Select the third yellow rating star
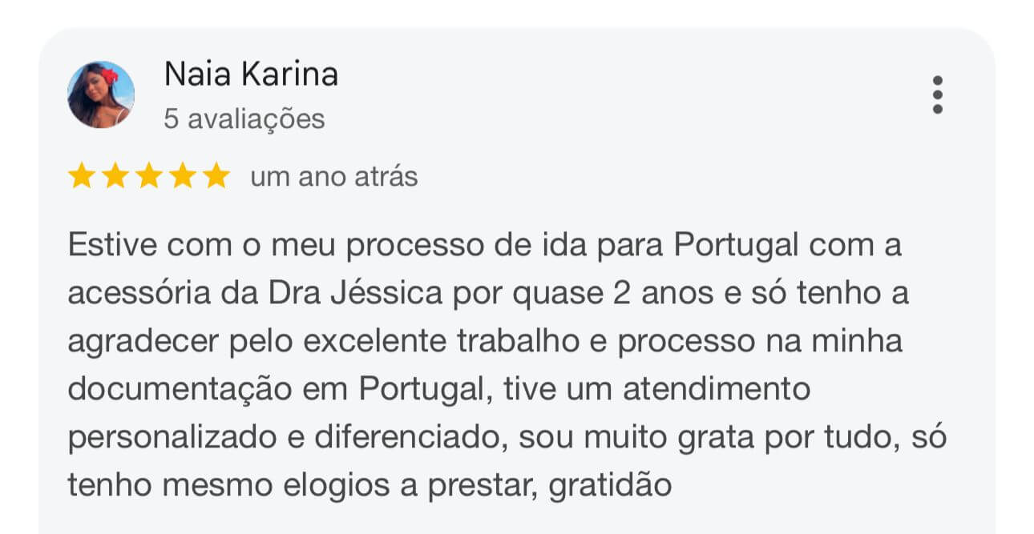 point(148,176)
